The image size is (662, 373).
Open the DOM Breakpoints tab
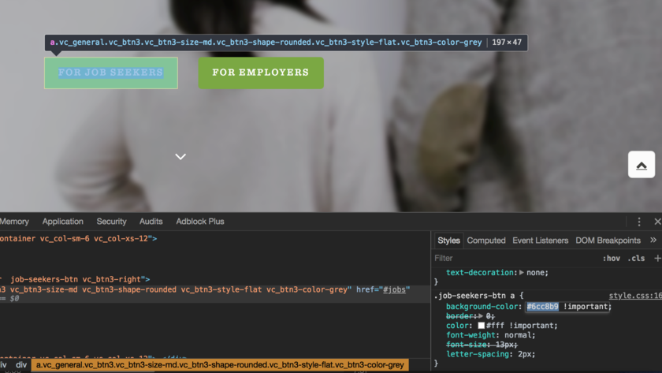point(608,241)
